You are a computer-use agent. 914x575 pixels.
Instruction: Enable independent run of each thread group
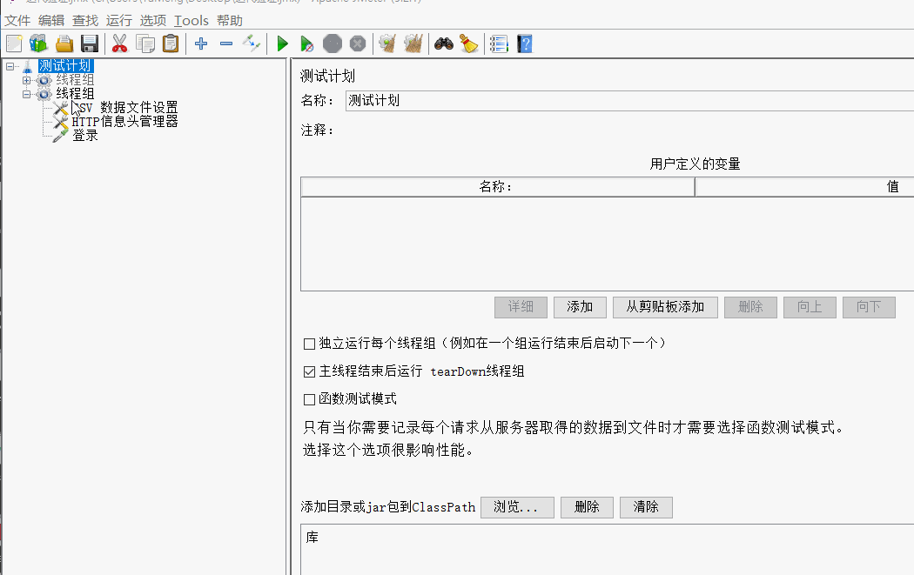click(309, 344)
